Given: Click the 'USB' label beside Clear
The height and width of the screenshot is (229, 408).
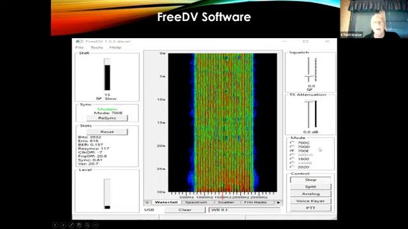Looking at the screenshot, I should (x=149, y=210).
